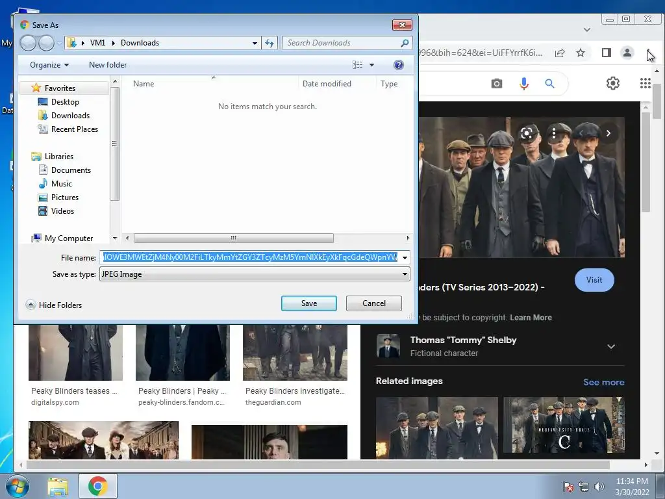Viewport: 665px width, 499px height.
Task: Open second related image thumbnail with C logo
Action: [x=564, y=425]
